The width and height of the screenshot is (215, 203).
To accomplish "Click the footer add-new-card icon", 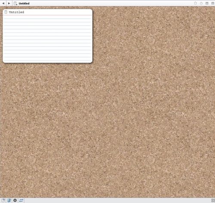I will tap(3, 200).
